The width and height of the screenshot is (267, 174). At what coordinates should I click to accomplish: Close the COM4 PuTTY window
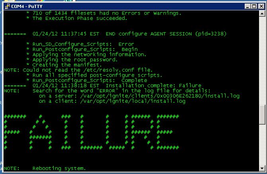coord(261,6)
